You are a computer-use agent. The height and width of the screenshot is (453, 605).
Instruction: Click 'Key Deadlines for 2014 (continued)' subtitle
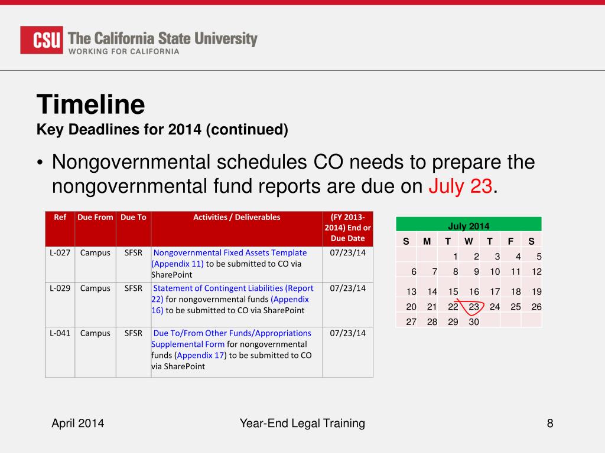coord(162,129)
